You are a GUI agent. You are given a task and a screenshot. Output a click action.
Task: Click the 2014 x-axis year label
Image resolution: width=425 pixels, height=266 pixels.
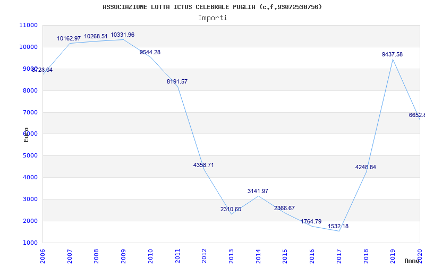point(258,256)
